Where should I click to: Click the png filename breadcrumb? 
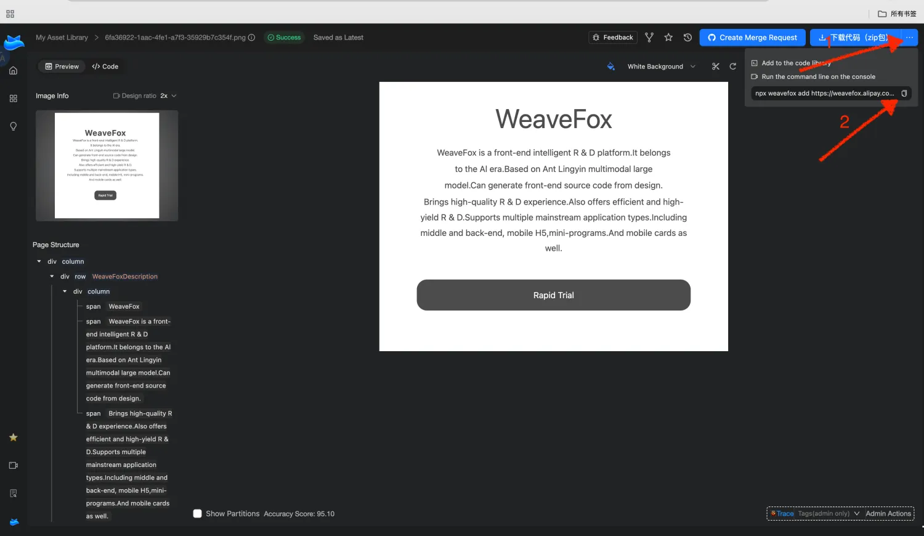[x=175, y=38]
